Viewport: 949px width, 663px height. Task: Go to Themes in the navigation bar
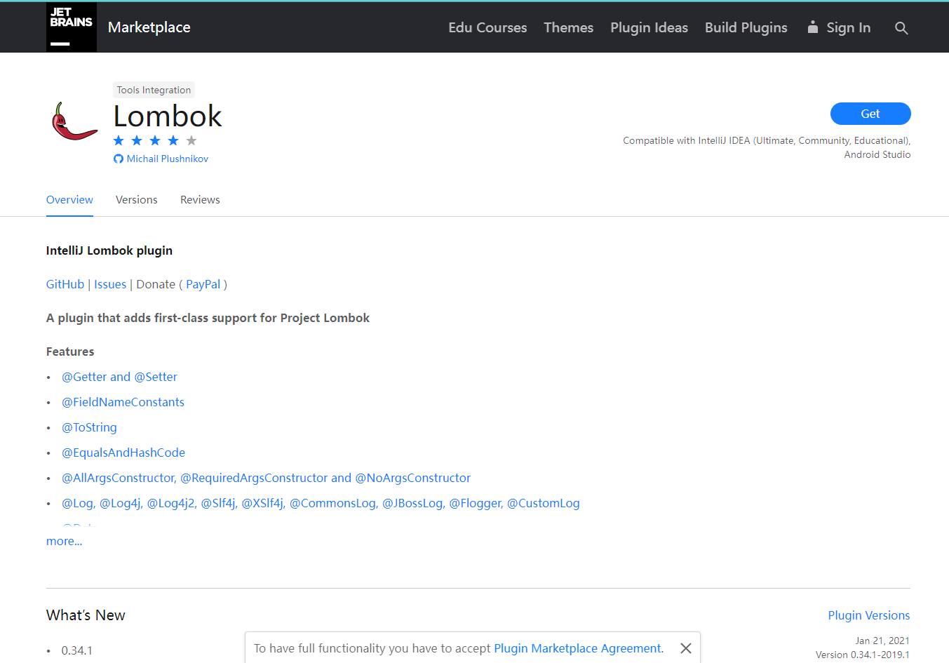(x=568, y=27)
